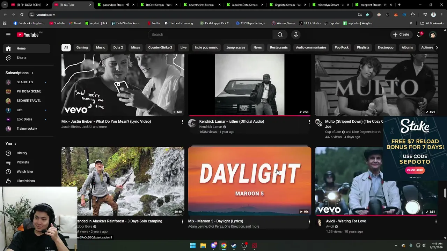The height and width of the screenshot is (251, 447).
Task: Start voice search with microphone icon
Action: 296,35
